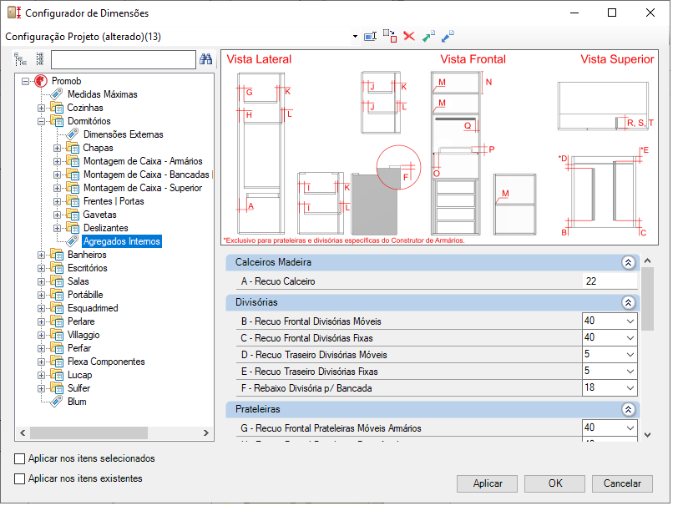Viewport: 683px width, 516px height.
Task: Expand the Cozinhas tree node
Action: coord(41,108)
